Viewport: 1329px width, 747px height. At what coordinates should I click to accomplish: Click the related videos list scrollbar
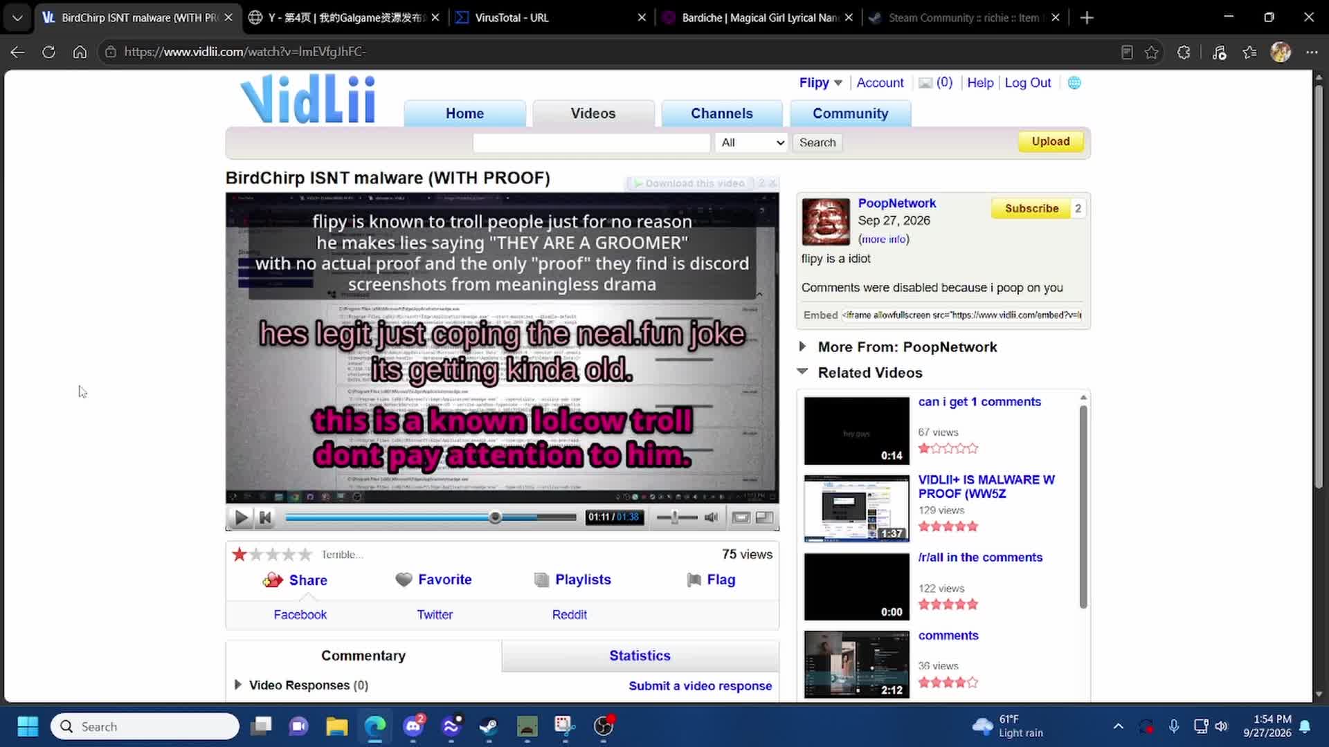[x=1083, y=506]
